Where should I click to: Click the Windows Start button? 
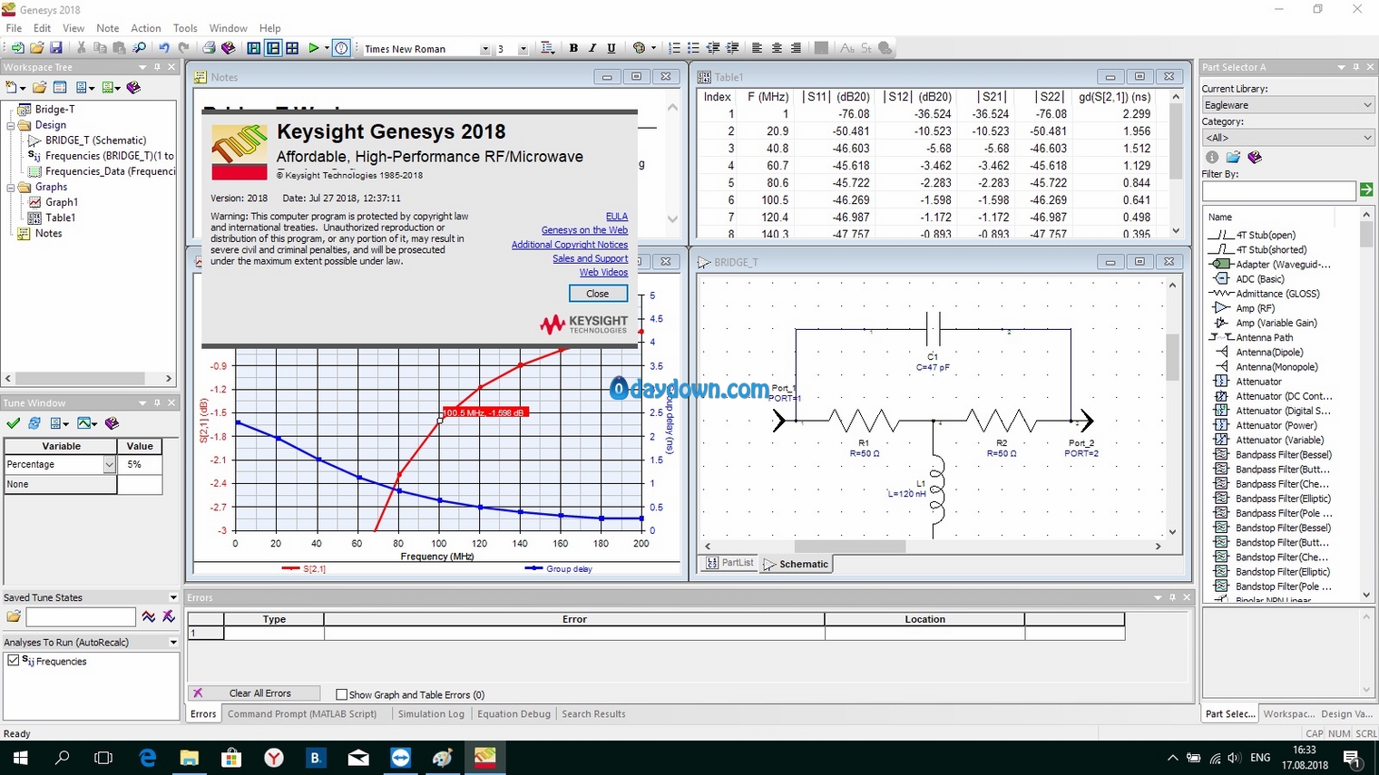coord(20,757)
